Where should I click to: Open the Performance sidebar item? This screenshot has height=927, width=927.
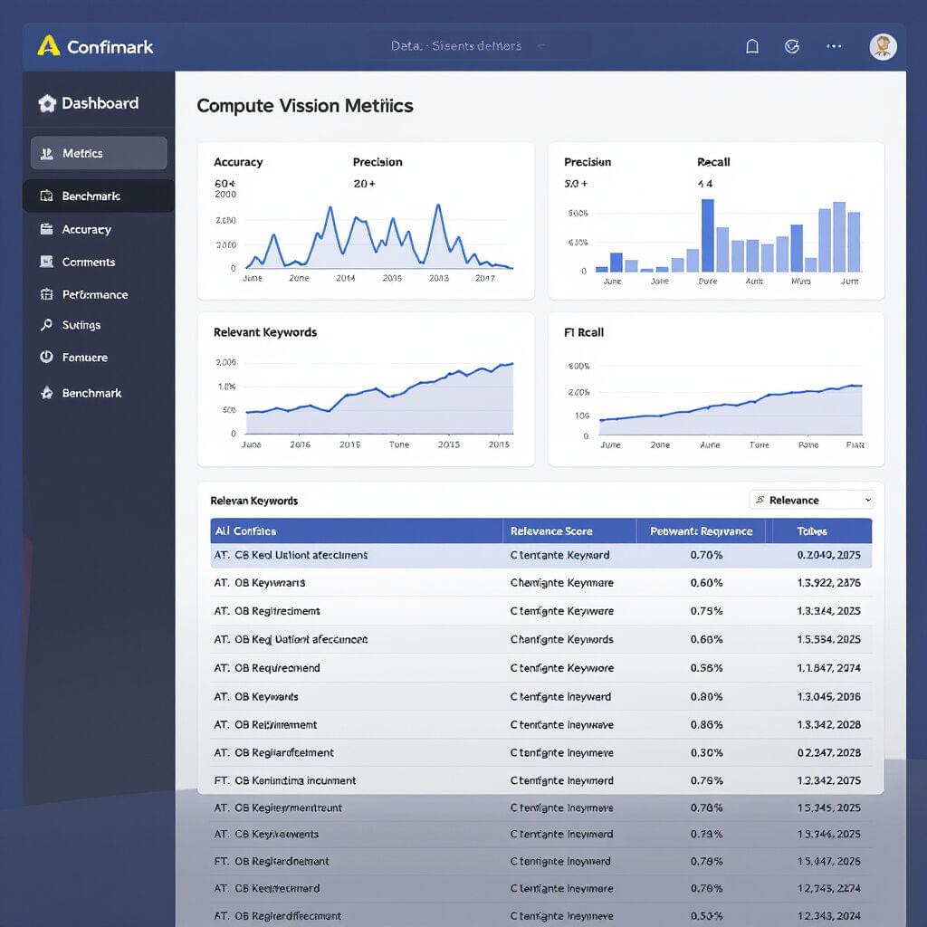coord(99,294)
